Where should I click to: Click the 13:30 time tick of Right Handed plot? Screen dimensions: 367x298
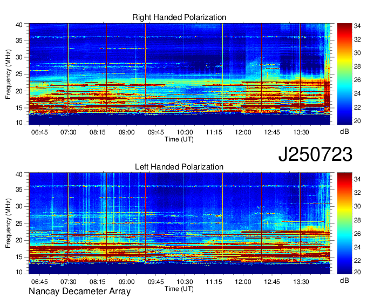point(301,132)
